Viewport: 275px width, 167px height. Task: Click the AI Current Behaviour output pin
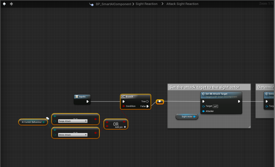click(x=44, y=122)
